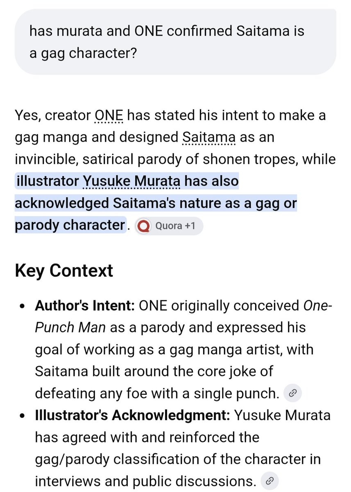Image resolution: width=351 pixels, height=492 pixels.
Task: Tap the 'defeating any foe with a single punch' line
Action: (x=157, y=394)
